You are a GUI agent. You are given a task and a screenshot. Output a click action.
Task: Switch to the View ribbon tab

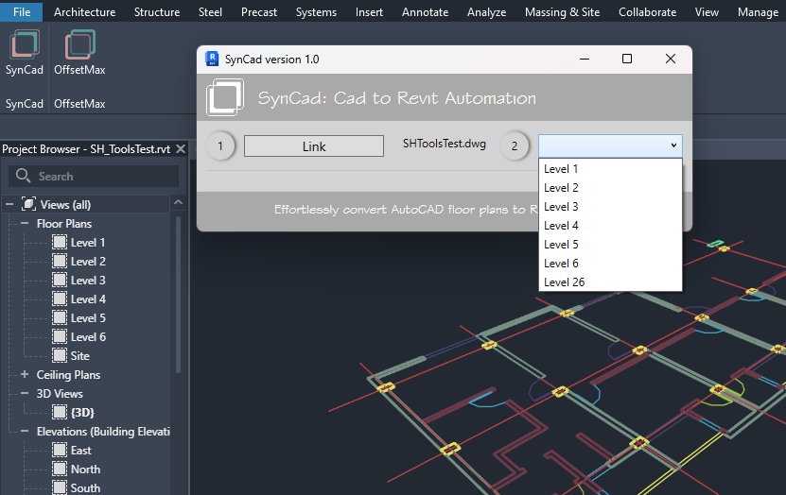pyautogui.click(x=707, y=11)
